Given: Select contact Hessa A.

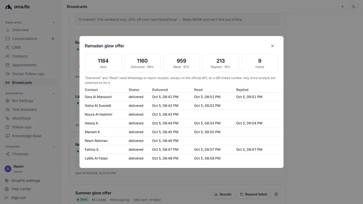Looking at the screenshot, I should pyautogui.click(x=92, y=123).
